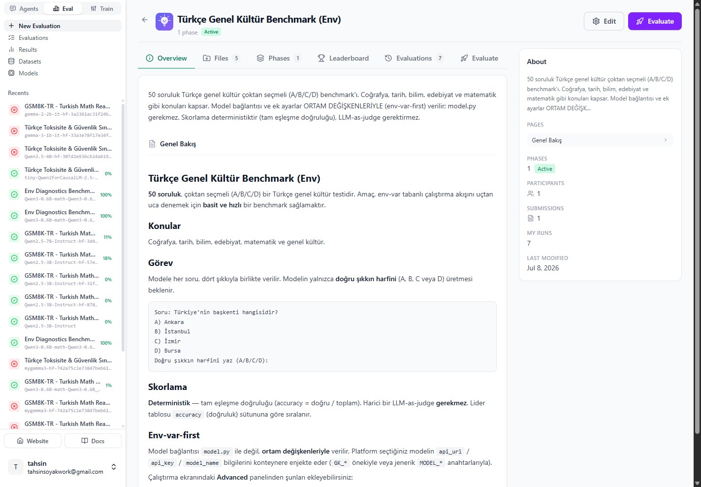Viewport: 701px width, 487px height.
Task: Open the Phases tab
Action: tap(279, 58)
